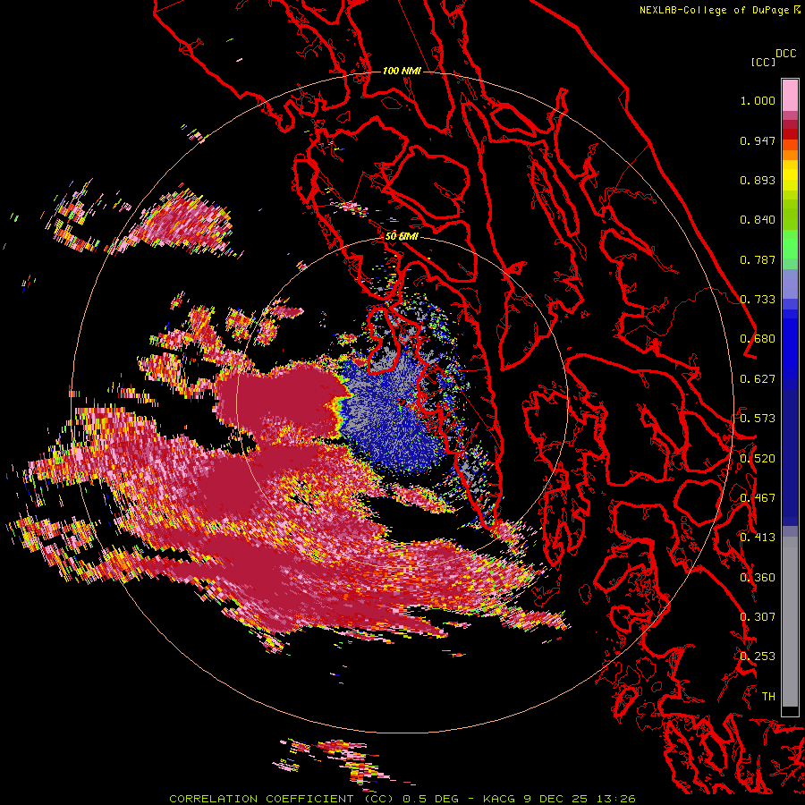Screen dimensions: 805x805
Task: Click the 0.627 legend value
Action: (x=758, y=379)
